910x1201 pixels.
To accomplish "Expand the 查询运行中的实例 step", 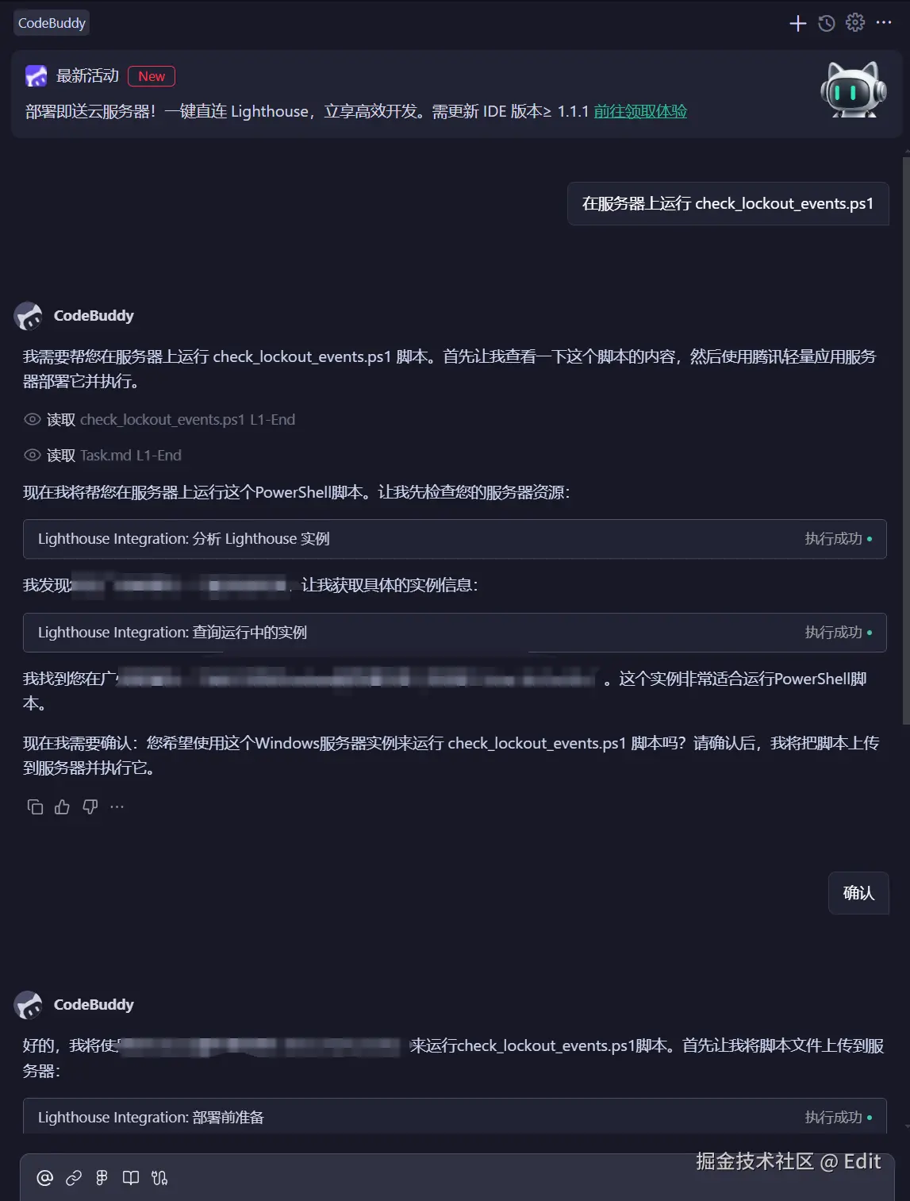I will pos(455,633).
